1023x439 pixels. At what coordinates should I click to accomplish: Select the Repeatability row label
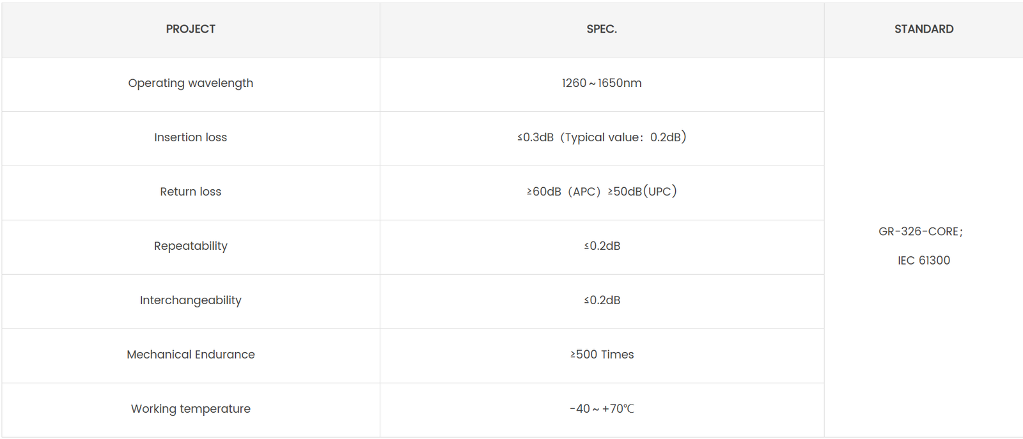coord(191,246)
